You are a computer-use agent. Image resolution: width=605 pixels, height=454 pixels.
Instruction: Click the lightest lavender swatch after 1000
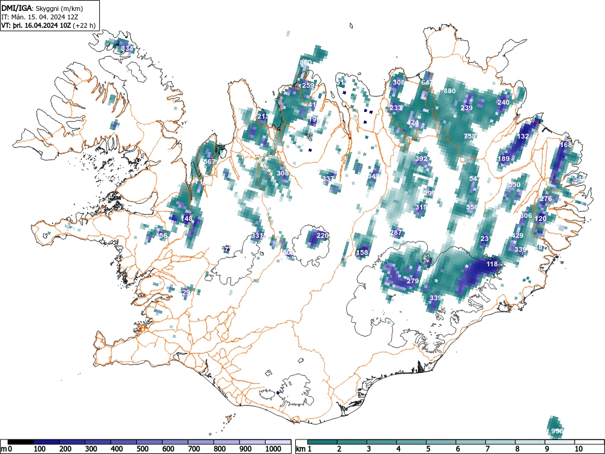tap(278, 442)
